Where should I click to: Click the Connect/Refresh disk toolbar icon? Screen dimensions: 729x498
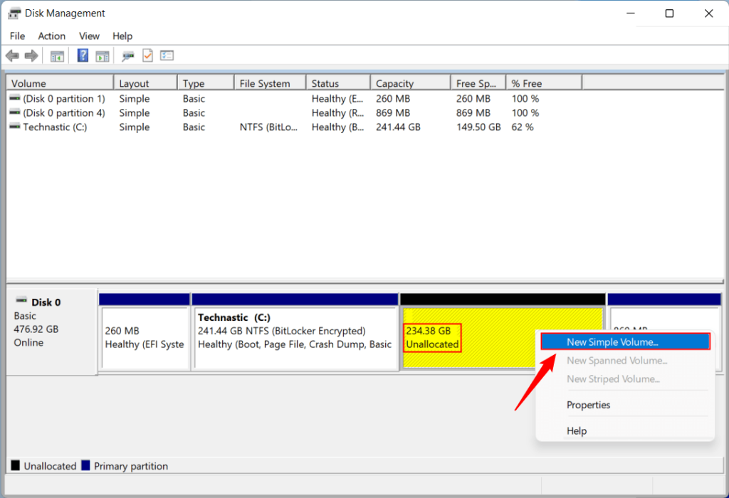(128, 56)
